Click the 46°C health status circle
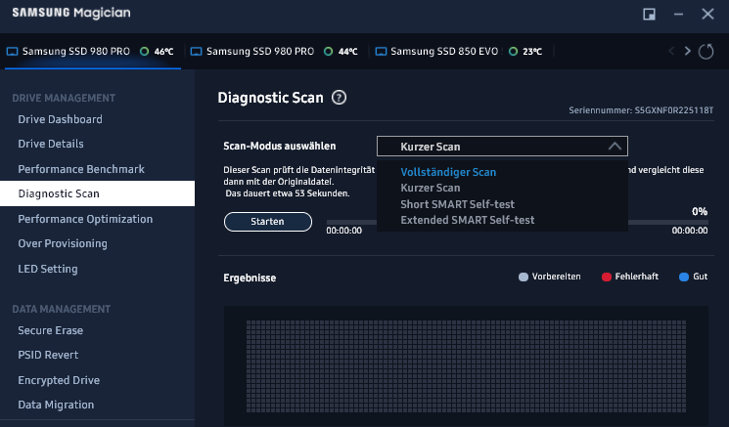The height and width of the screenshot is (427, 729). click(145, 51)
